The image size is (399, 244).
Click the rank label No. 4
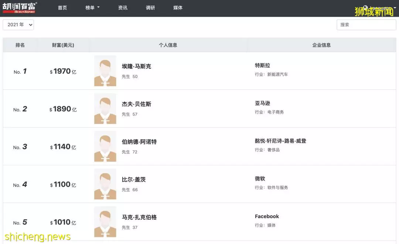tap(20, 184)
